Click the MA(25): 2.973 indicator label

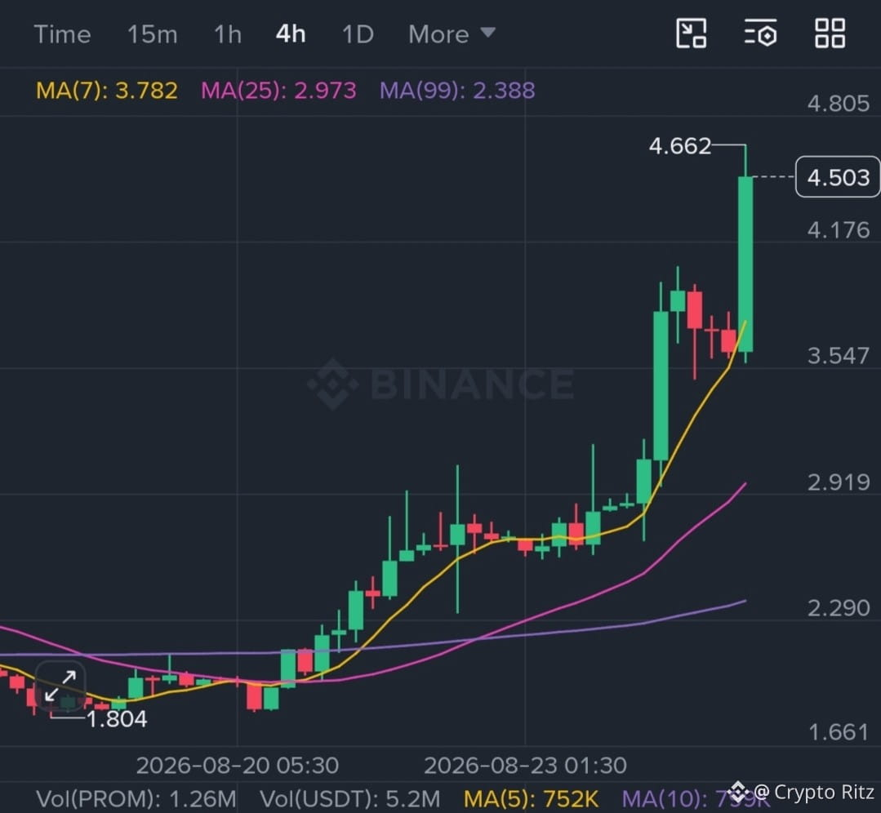(x=278, y=91)
